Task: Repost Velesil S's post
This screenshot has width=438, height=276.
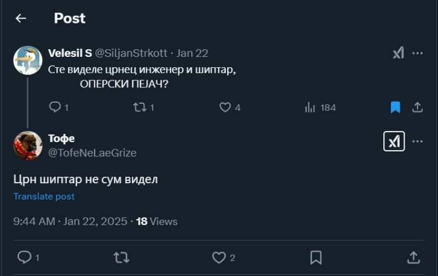Action: coord(140,108)
